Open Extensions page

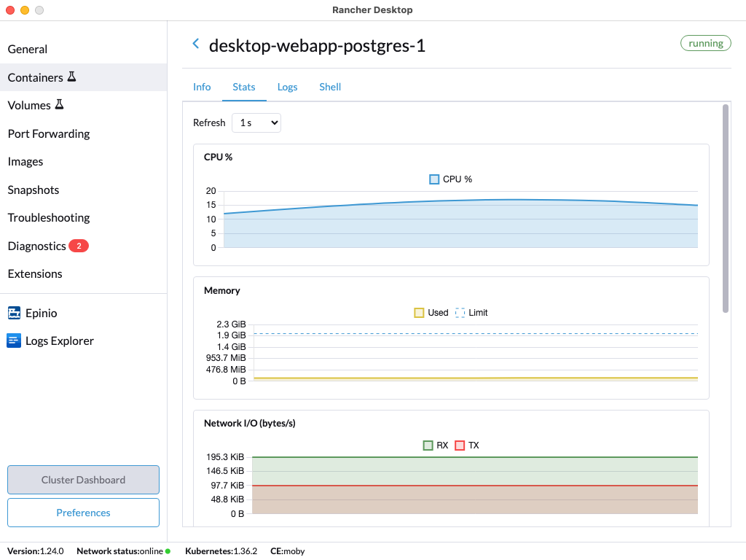coord(83,274)
